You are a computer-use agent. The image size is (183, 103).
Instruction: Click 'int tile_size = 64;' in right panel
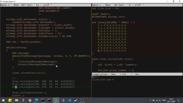point(106,8)
